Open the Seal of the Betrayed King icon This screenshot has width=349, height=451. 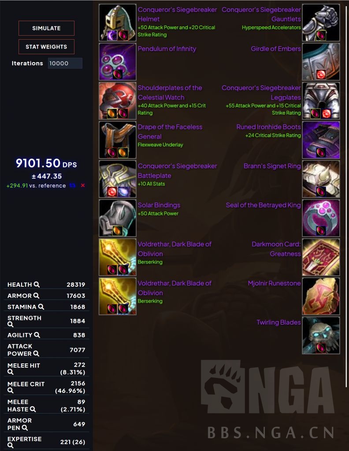pyautogui.click(x=321, y=218)
